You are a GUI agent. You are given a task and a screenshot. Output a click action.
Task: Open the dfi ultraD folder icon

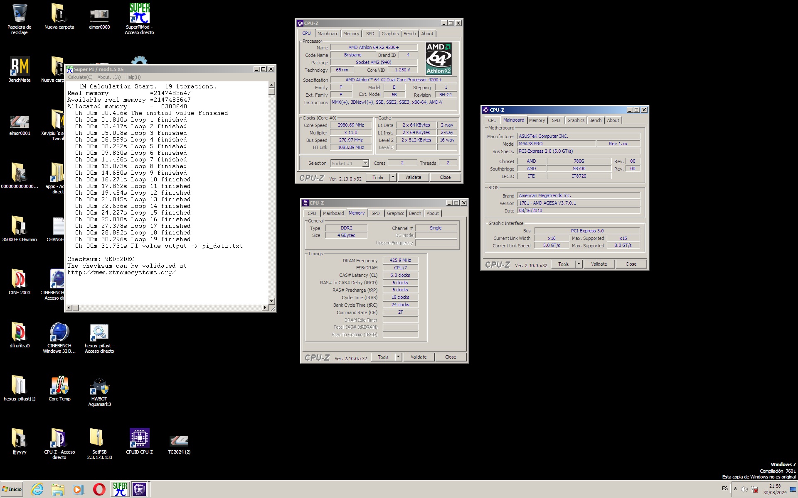pyautogui.click(x=20, y=335)
